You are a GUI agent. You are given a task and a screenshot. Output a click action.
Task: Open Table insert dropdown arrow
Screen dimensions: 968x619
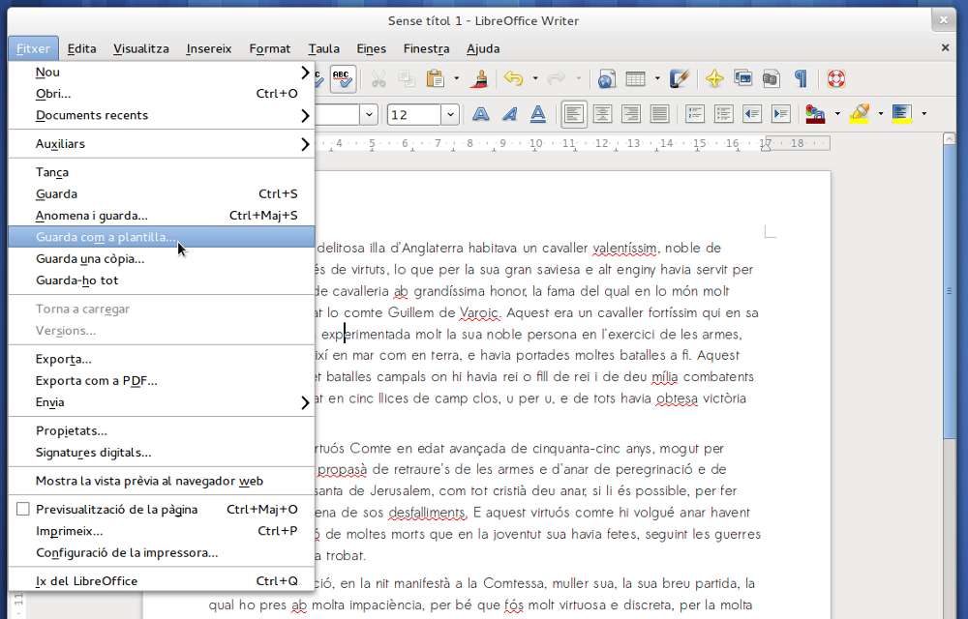coord(657,79)
